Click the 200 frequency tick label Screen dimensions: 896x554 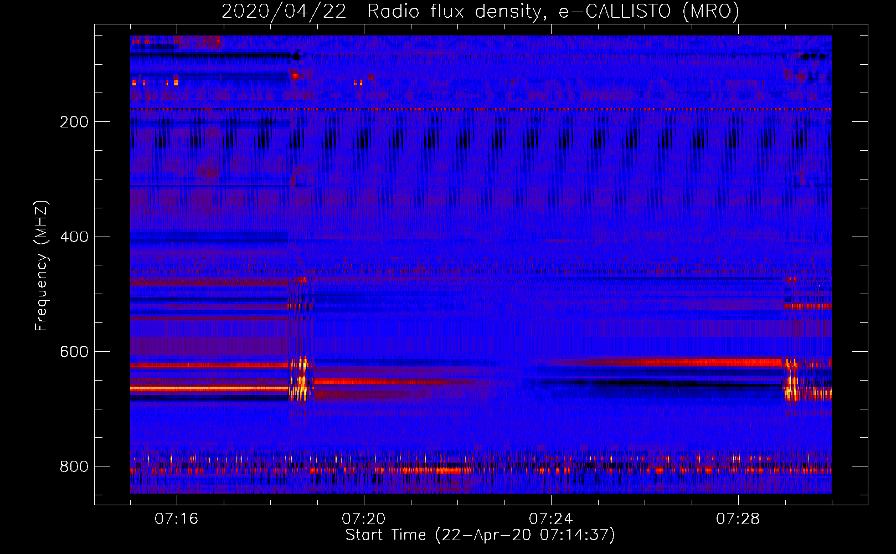[74, 122]
